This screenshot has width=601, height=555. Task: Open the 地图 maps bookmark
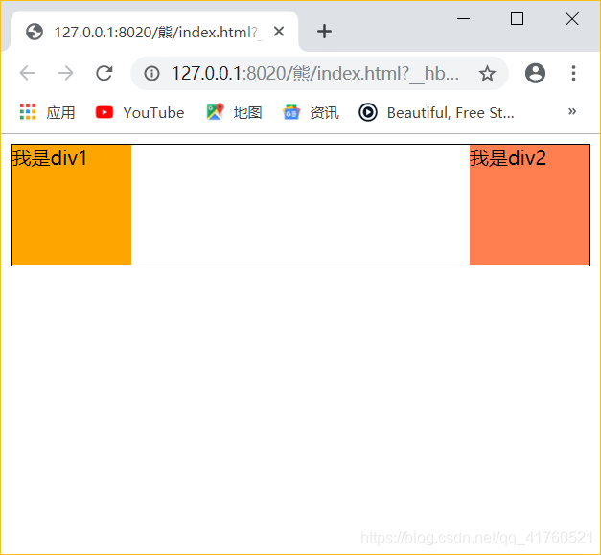(234, 112)
